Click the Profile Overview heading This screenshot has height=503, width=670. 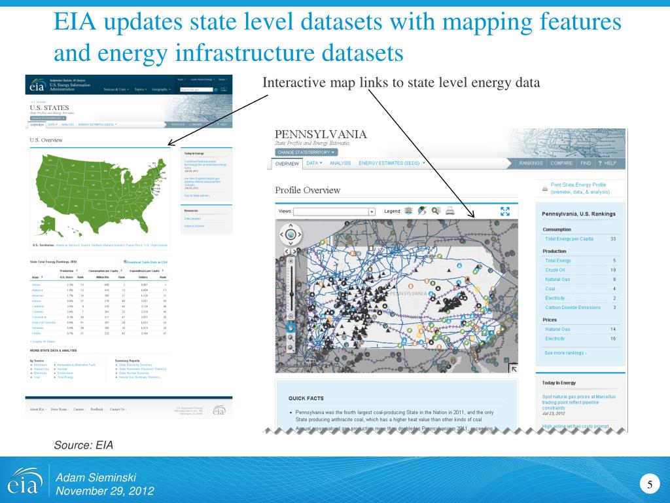click(308, 191)
